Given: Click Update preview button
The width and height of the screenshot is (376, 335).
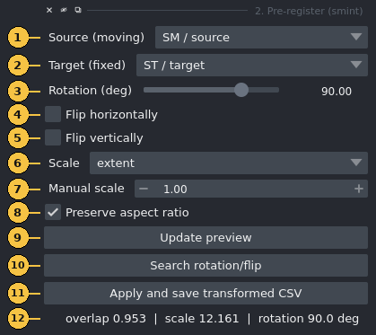Looking at the screenshot, I should [x=205, y=237].
